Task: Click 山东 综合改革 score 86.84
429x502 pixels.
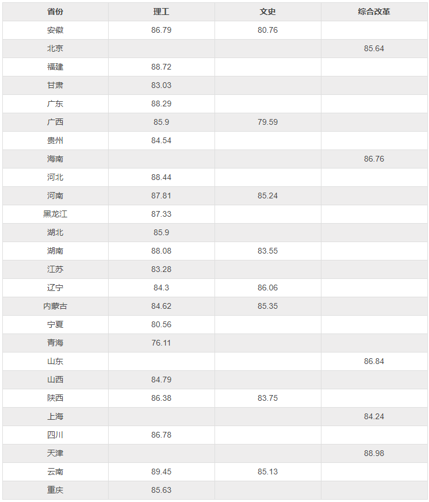Action: point(374,361)
